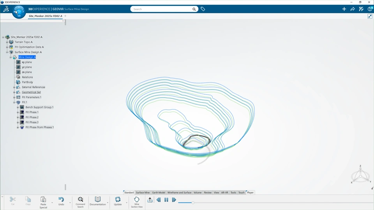Expand the Terrain Topo A node
This screenshot has width=374, height=210.
click(7, 42)
